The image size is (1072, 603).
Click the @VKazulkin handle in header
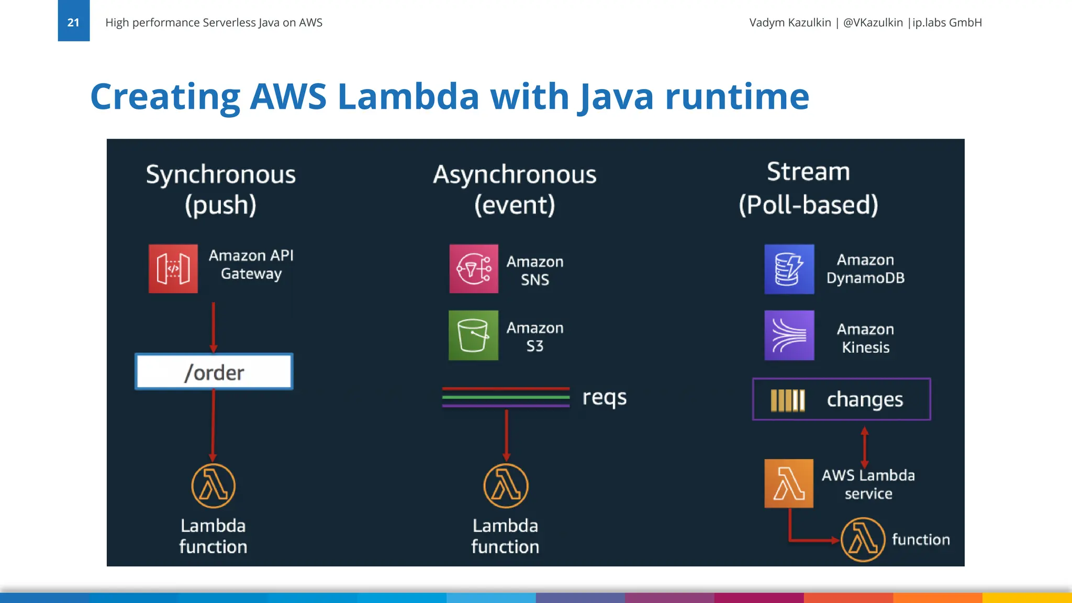pos(873,23)
